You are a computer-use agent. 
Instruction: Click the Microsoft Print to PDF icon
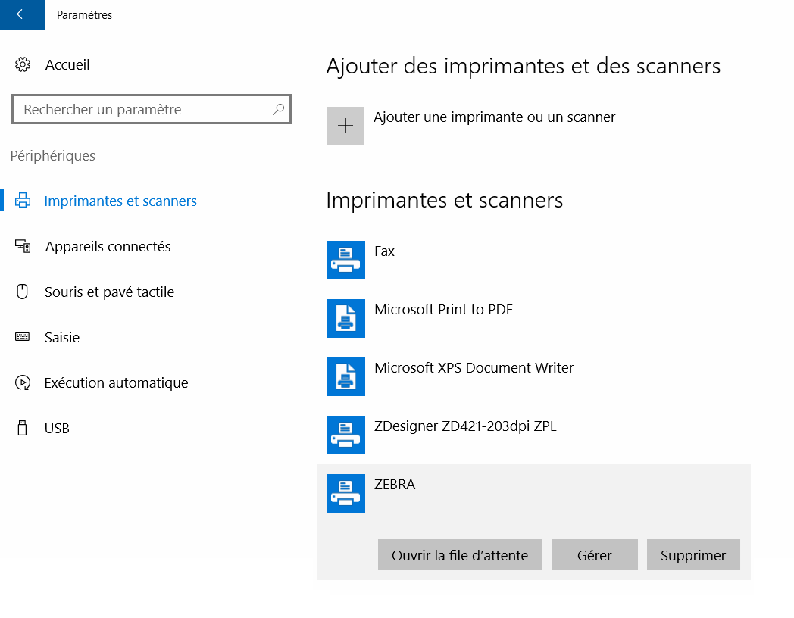pos(345,318)
